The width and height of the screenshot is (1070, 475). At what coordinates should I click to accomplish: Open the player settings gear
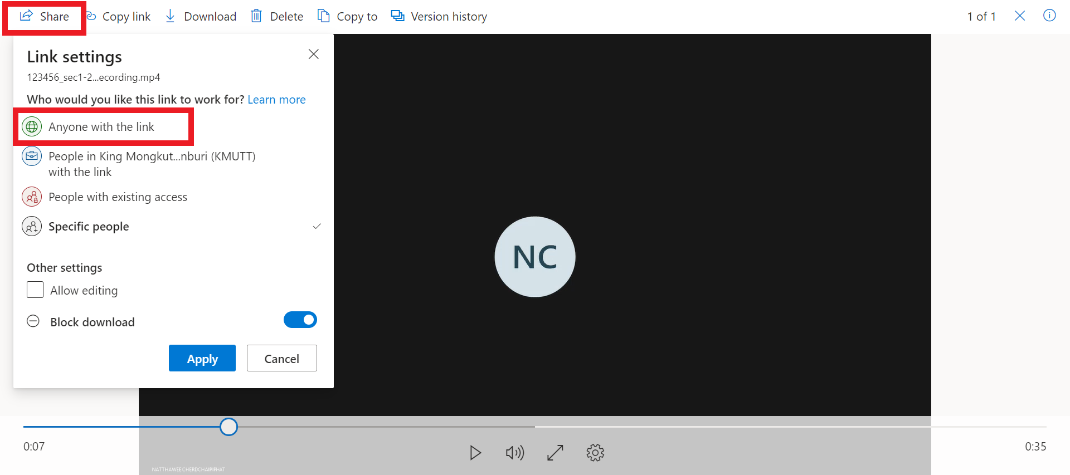(x=595, y=453)
